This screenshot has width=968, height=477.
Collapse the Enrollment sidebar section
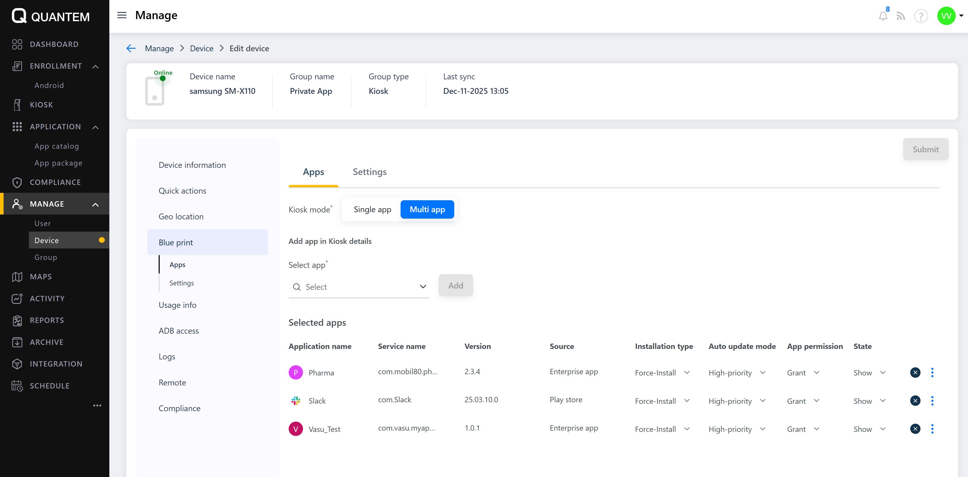(x=96, y=66)
